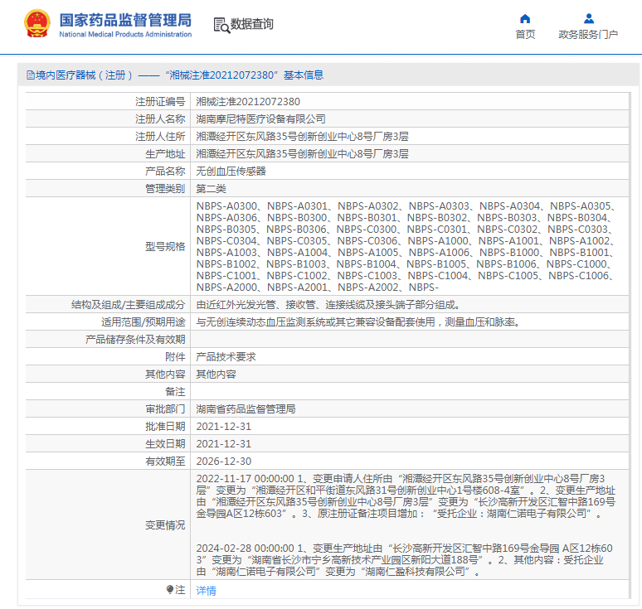This screenshot has width=642, height=609.
Task: Open 政务服务门户 via the person icon
Action: [589, 19]
